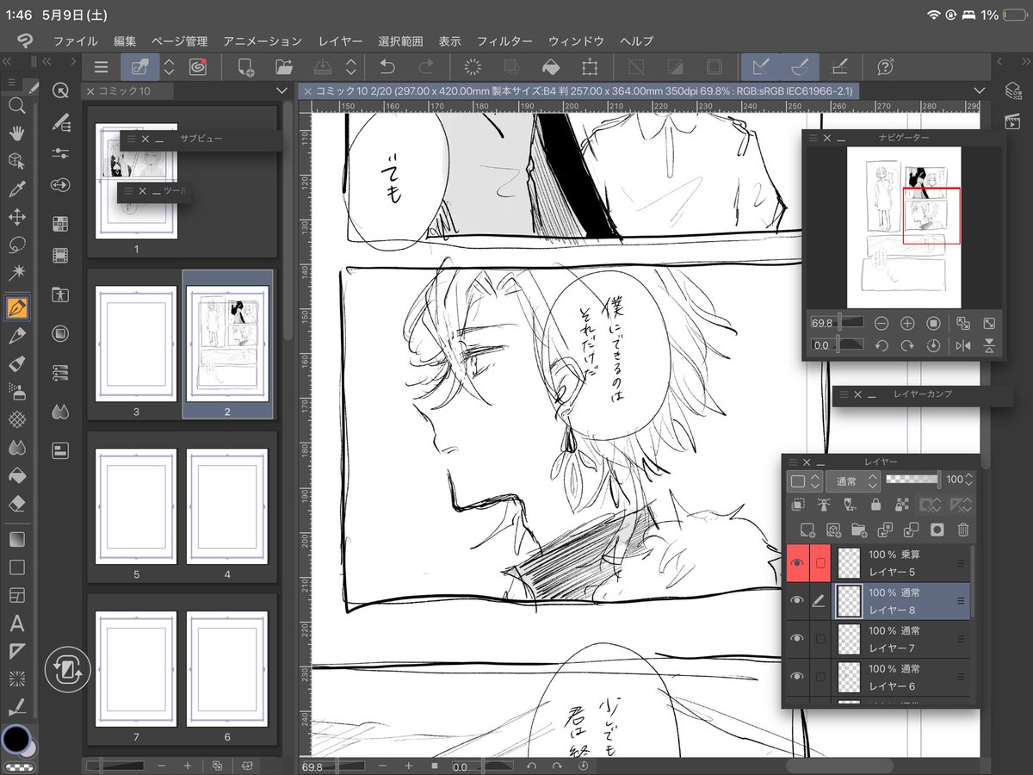Select the Hand move tool

16,133
